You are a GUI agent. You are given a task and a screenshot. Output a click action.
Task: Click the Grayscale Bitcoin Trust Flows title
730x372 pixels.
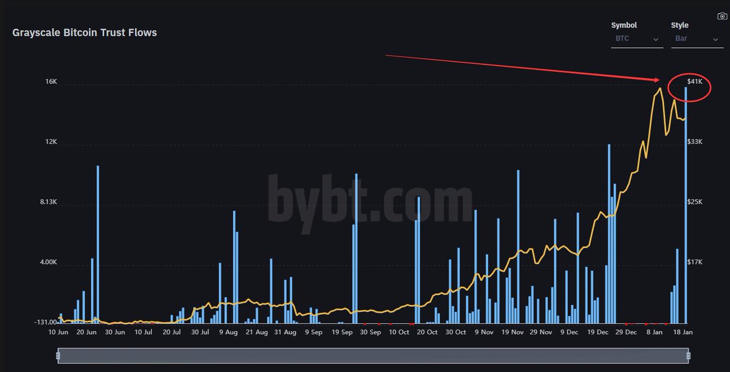[x=85, y=32]
